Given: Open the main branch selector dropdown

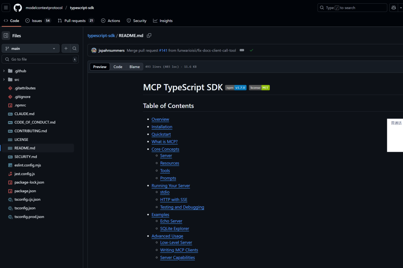Looking at the screenshot, I should click(x=31, y=48).
